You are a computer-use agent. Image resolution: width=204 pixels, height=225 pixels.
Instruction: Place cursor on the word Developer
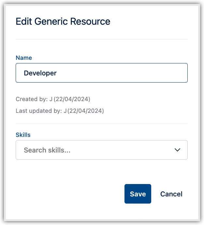[x=40, y=73]
